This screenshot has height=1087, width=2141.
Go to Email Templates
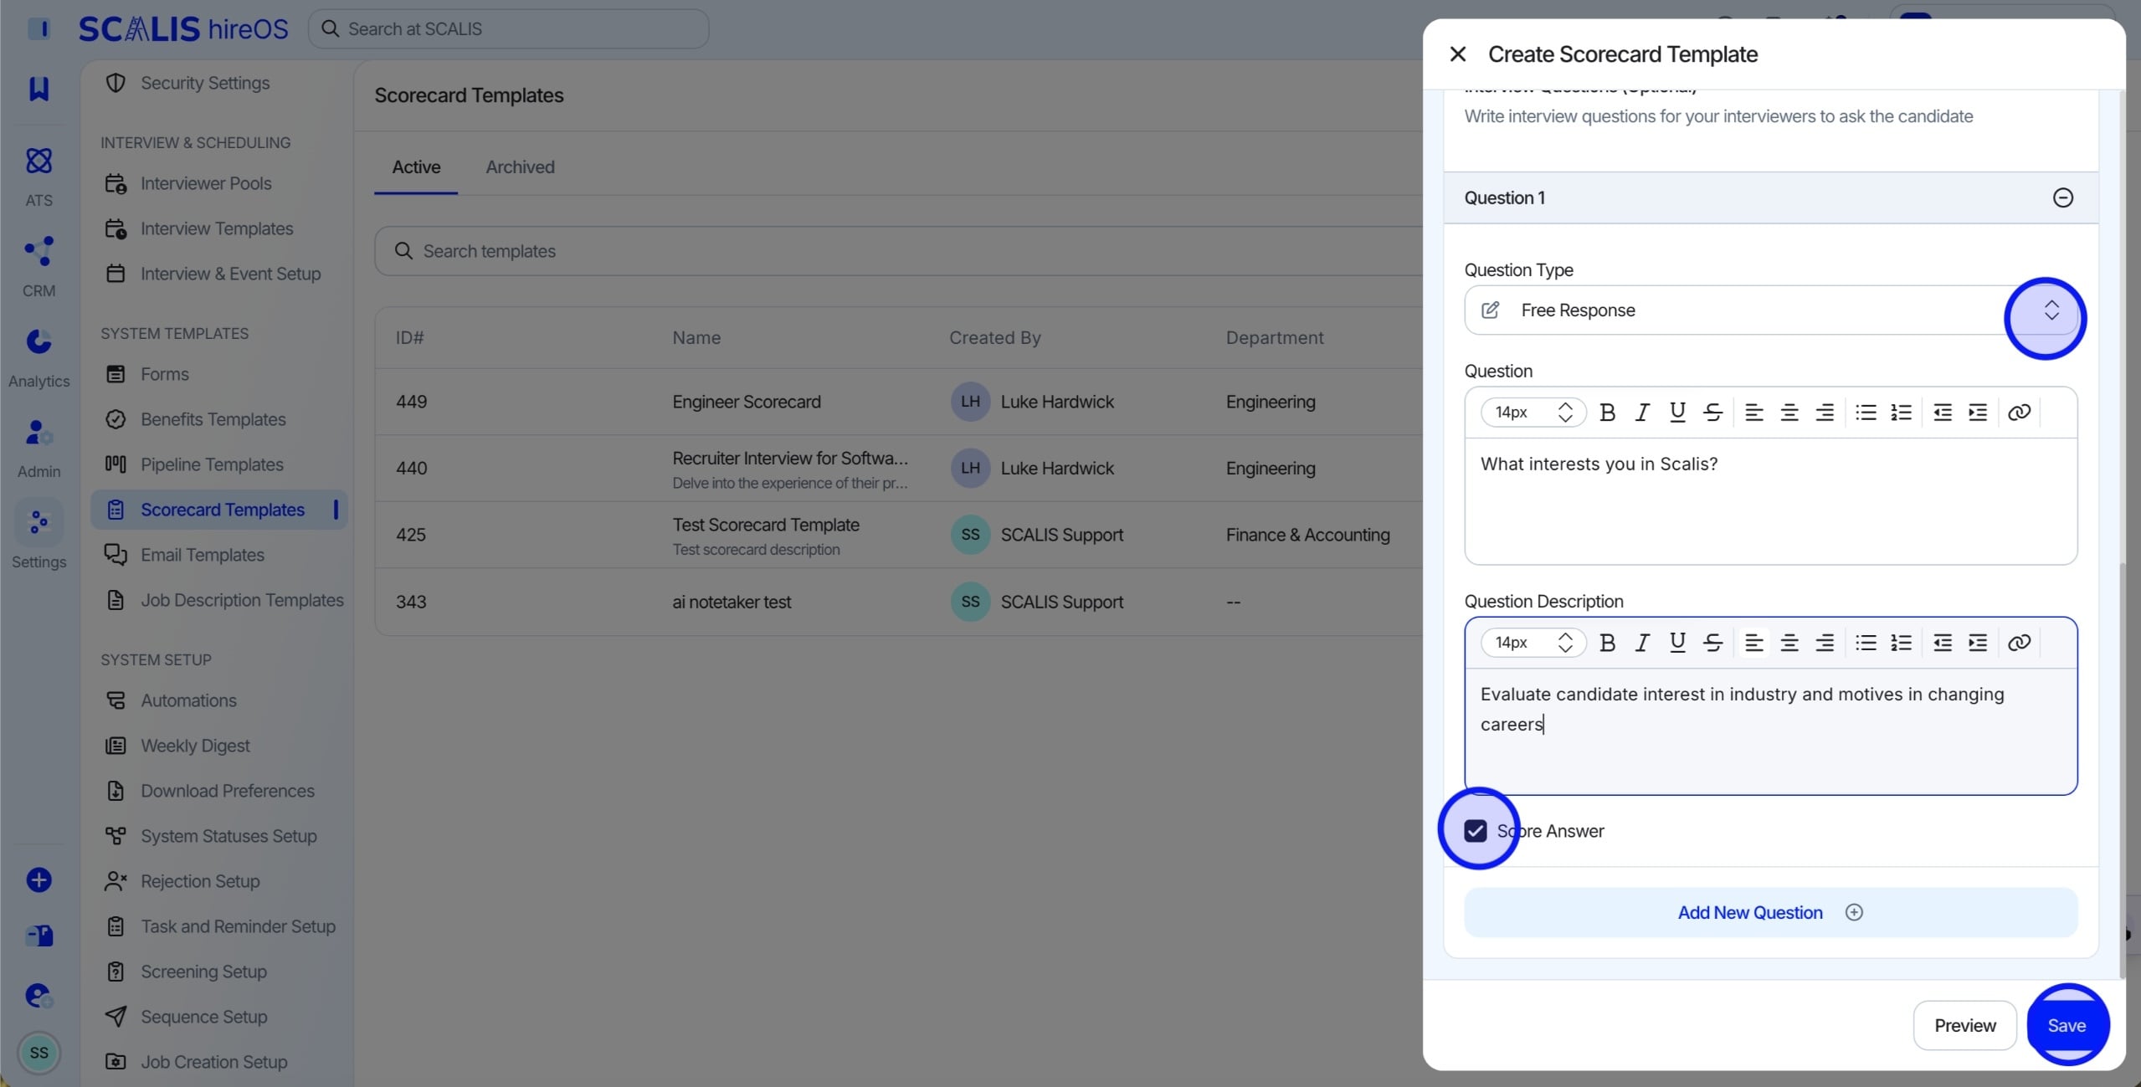point(203,555)
